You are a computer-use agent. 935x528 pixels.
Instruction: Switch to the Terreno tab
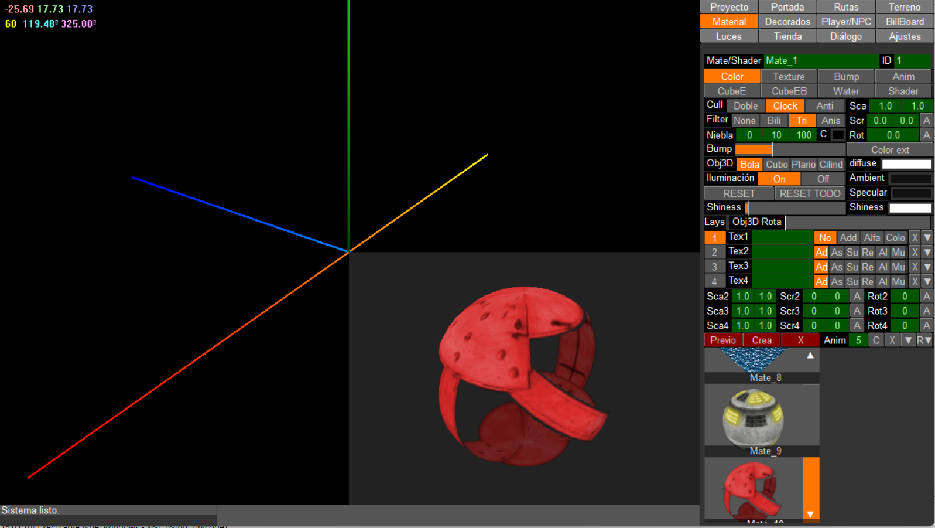[904, 7]
